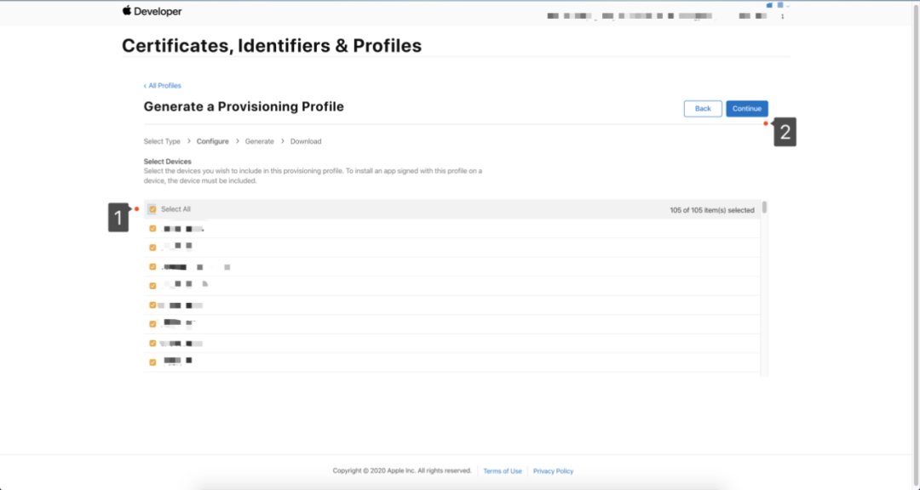The height and width of the screenshot is (490, 920).
Task: Click the Apple Developer logo
Action: point(152,12)
